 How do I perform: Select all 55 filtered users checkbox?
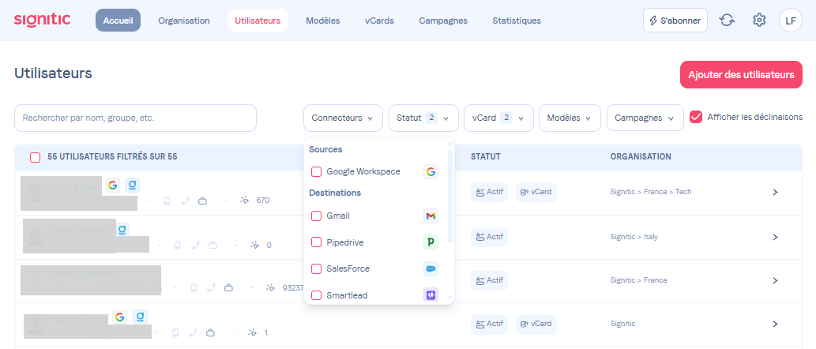click(35, 157)
